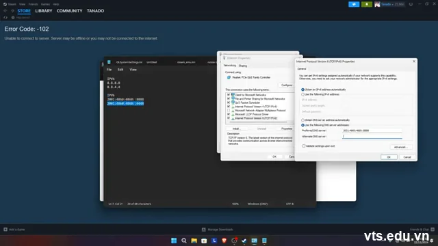Switch to the Untitled tab in Notepad

(152, 62)
